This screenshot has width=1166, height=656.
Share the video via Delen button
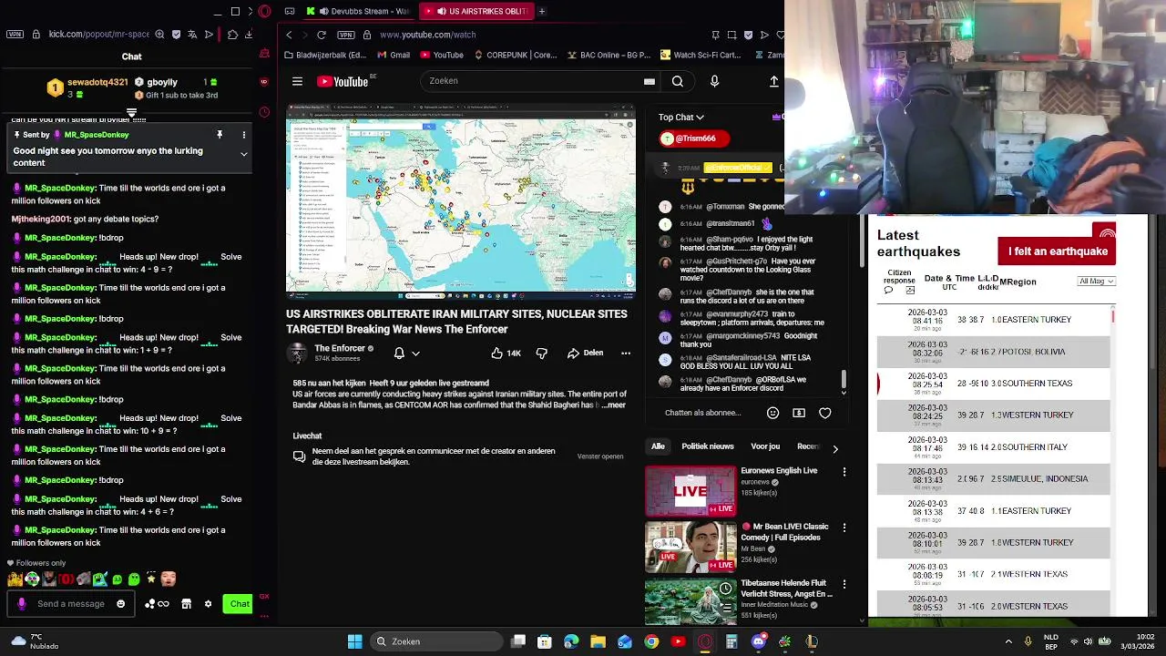585,353
